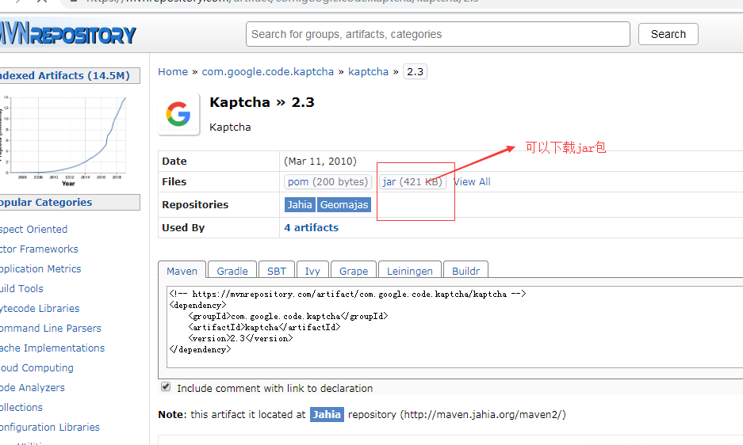Open Actor Frameworks category

click(x=39, y=249)
